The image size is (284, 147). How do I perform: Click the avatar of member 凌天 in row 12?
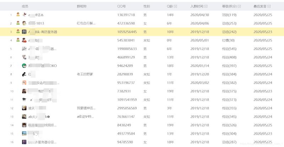[x=24, y=108]
